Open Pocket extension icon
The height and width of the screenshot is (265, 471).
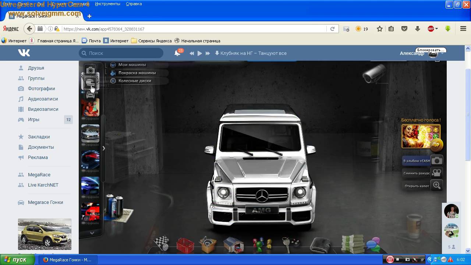[404, 29]
